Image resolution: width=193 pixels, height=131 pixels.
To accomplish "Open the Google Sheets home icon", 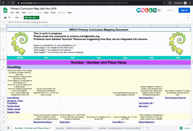I will 5,10.
